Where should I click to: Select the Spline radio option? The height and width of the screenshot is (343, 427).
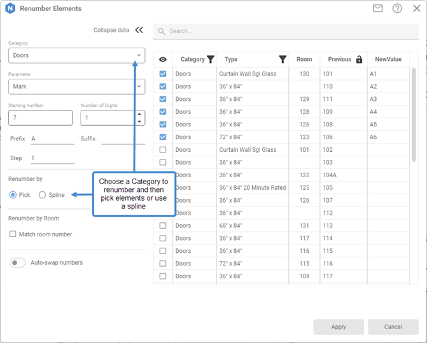[x=43, y=195]
